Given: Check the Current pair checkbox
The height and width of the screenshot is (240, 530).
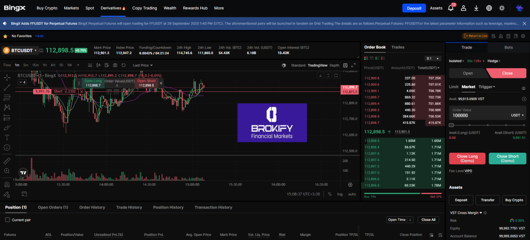Looking at the screenshot, I should (7, 220).
